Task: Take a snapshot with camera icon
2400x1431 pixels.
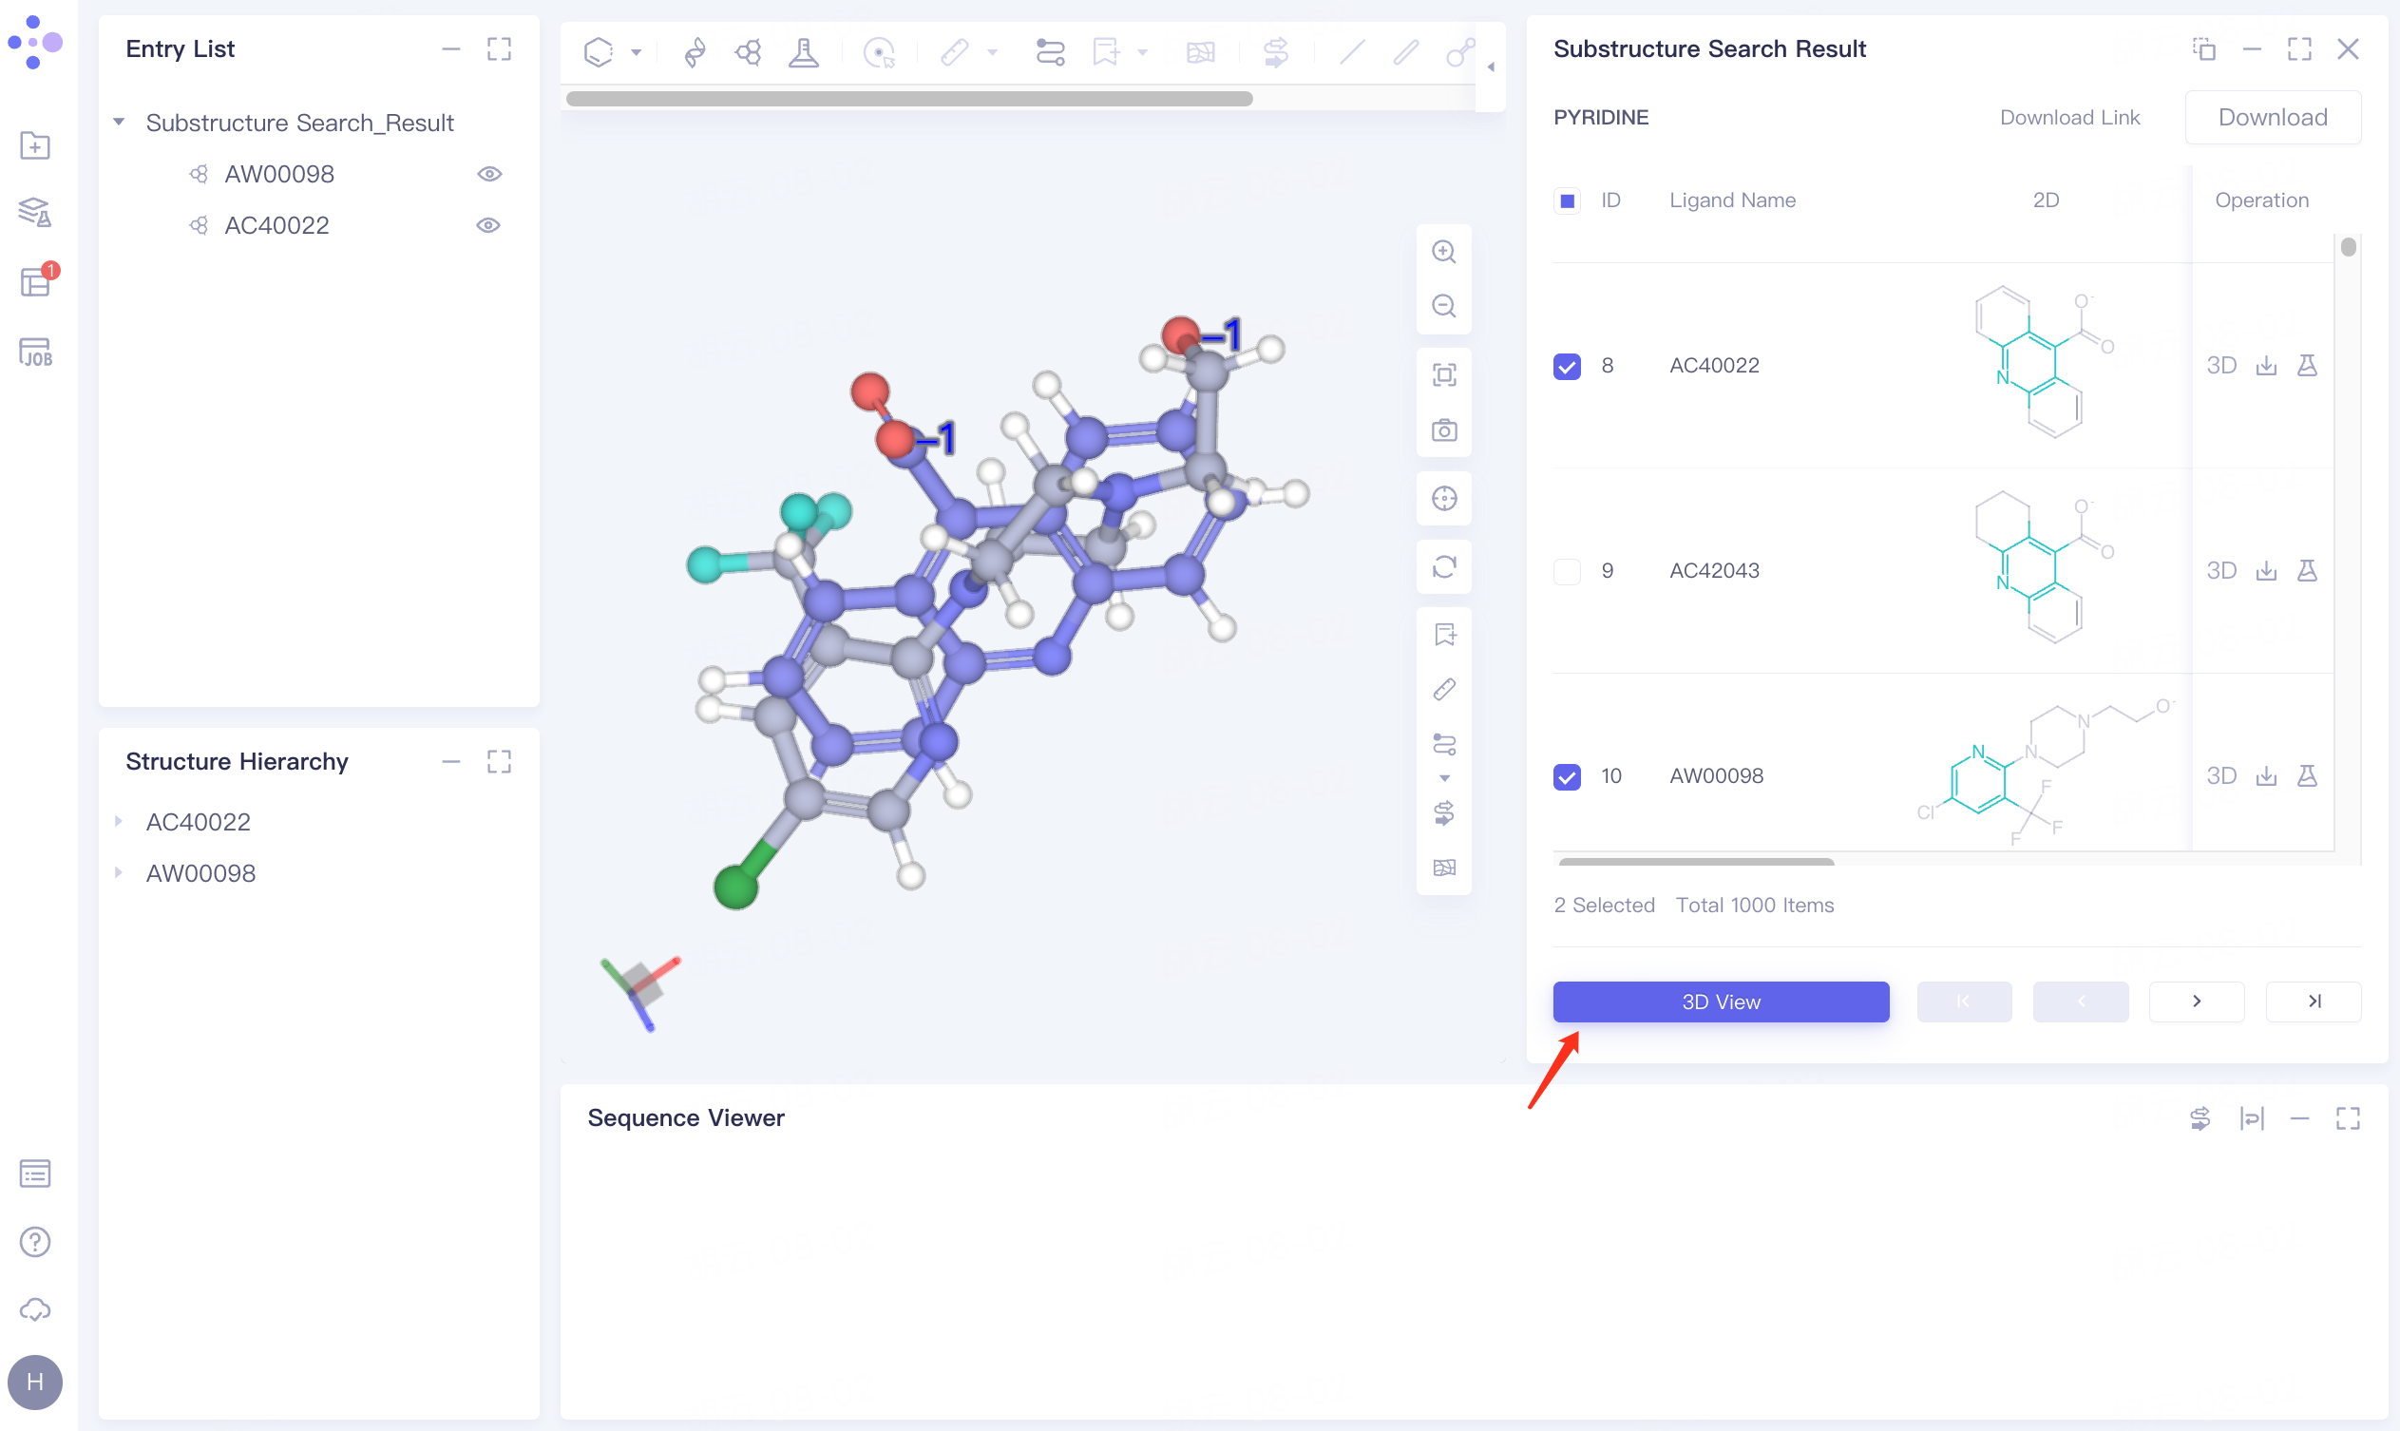Action: pyautogui.click(x=1443, y=430)
